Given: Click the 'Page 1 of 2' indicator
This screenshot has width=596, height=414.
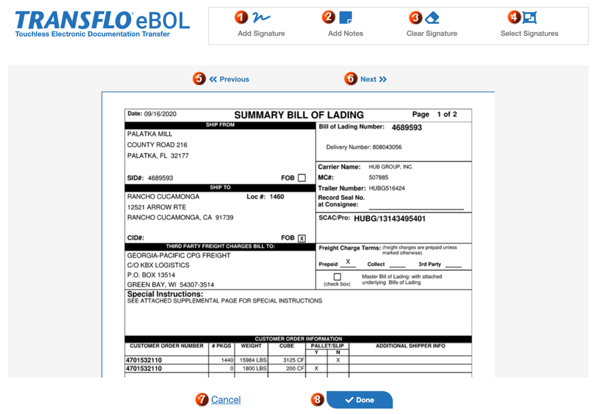Looking at the screenshot, I should click(x=434, y=114).
